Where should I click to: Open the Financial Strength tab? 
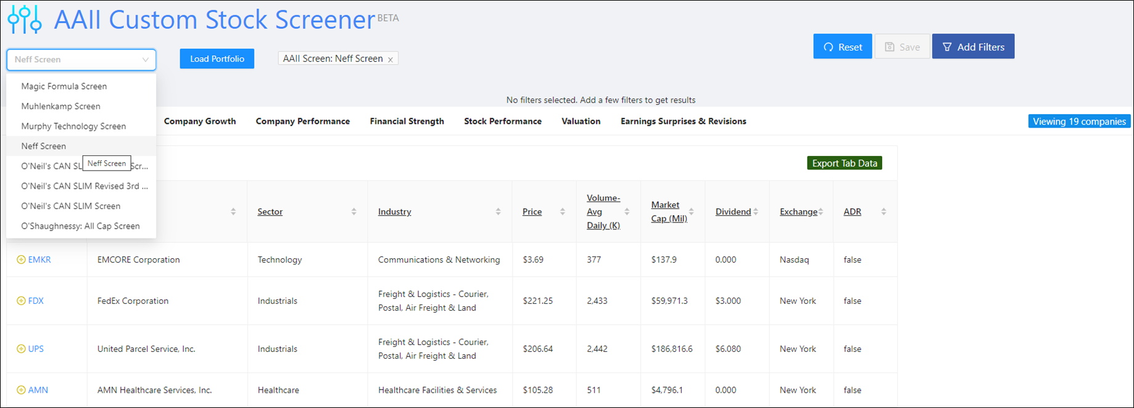(407, 121)
